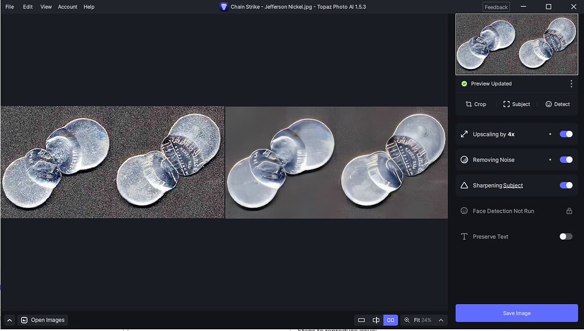Switch to single image view mode
The height and width of the screenshot is (331, 584).
point(361,320)
